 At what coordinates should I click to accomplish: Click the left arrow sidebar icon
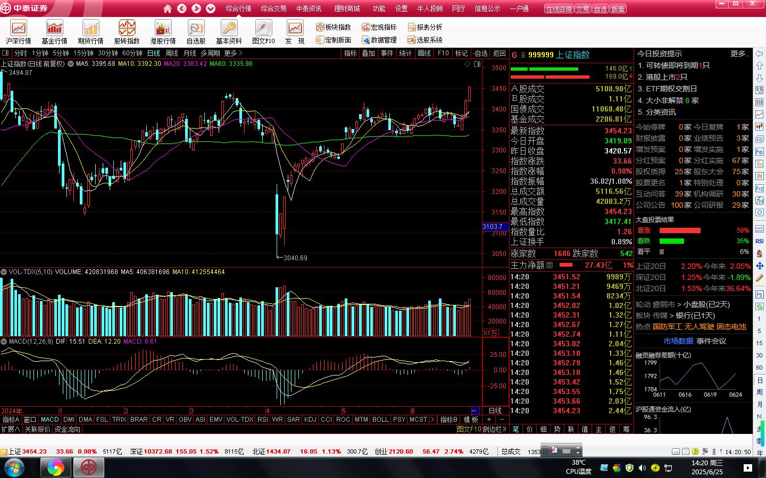(x=759, y=54)
